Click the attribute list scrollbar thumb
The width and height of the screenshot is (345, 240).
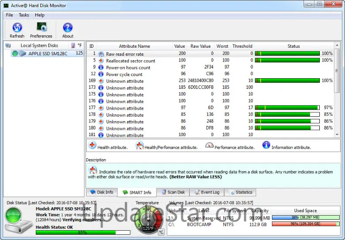tap(337, 70)
